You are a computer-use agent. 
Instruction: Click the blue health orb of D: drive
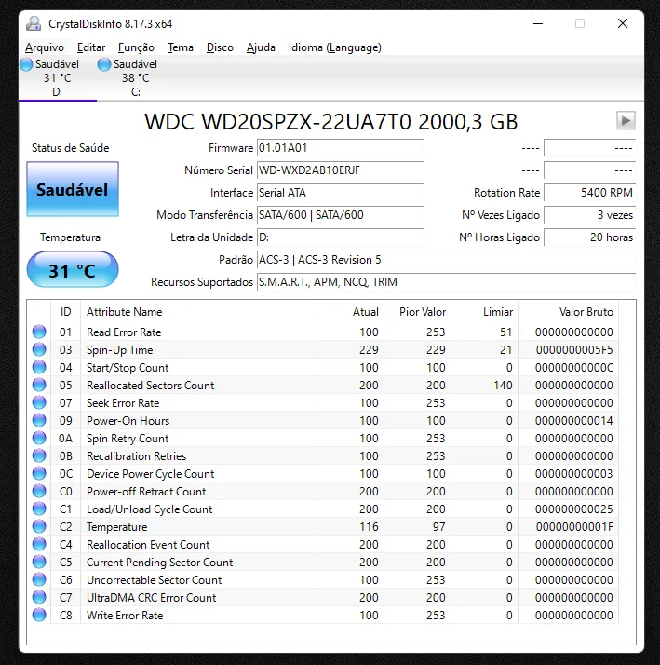pyautogui.click(x=26, y=64)
